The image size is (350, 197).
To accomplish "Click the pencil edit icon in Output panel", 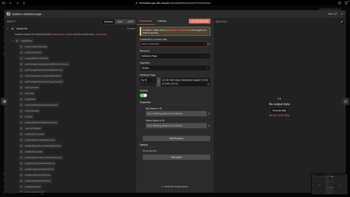I will pyautogui.click(x=342, y=21).
